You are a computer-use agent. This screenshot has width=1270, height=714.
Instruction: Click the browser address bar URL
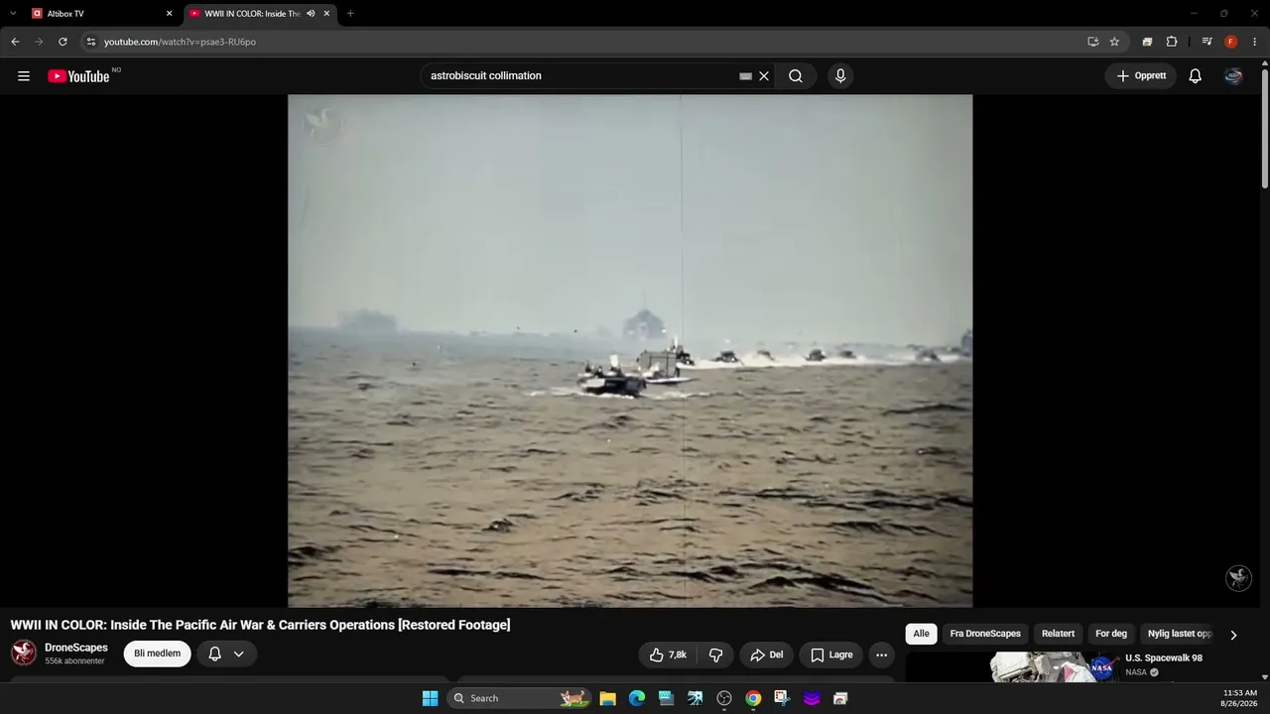click(x=181, y=42)
